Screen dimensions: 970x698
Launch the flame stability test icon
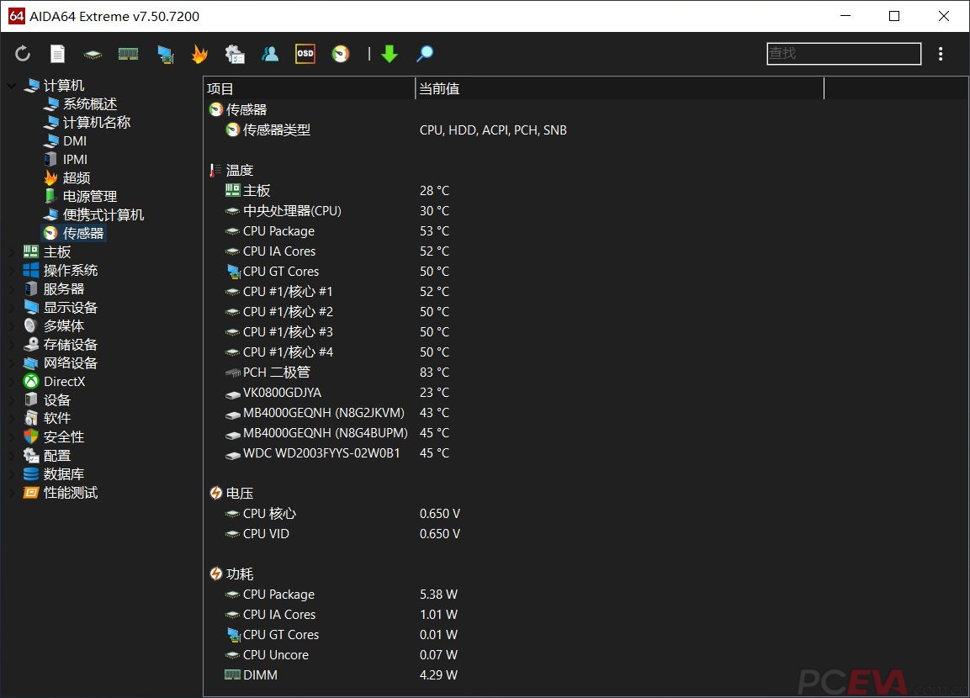click(x=199, y=54)
